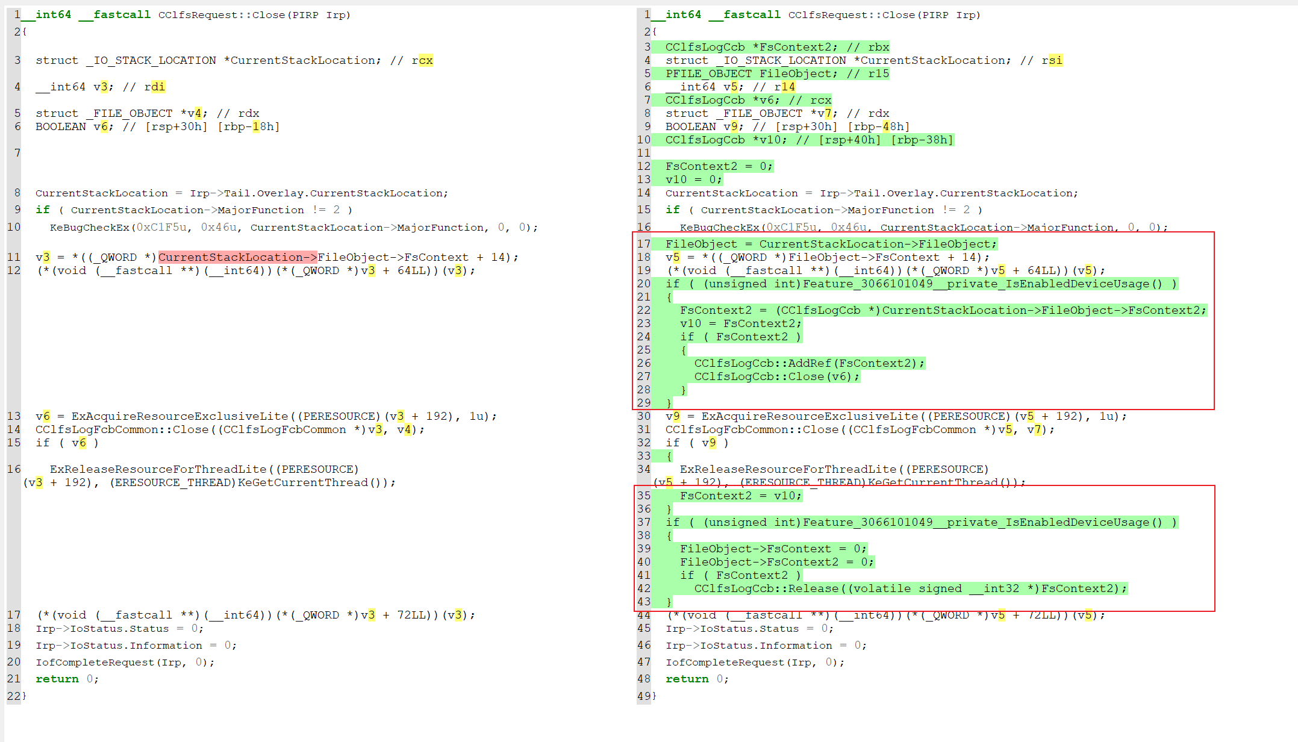The width and height of the screenshot is (1298, 742).
Task: Click FileObject->FsContext = 0 on line 39
Action: [773, 549]
